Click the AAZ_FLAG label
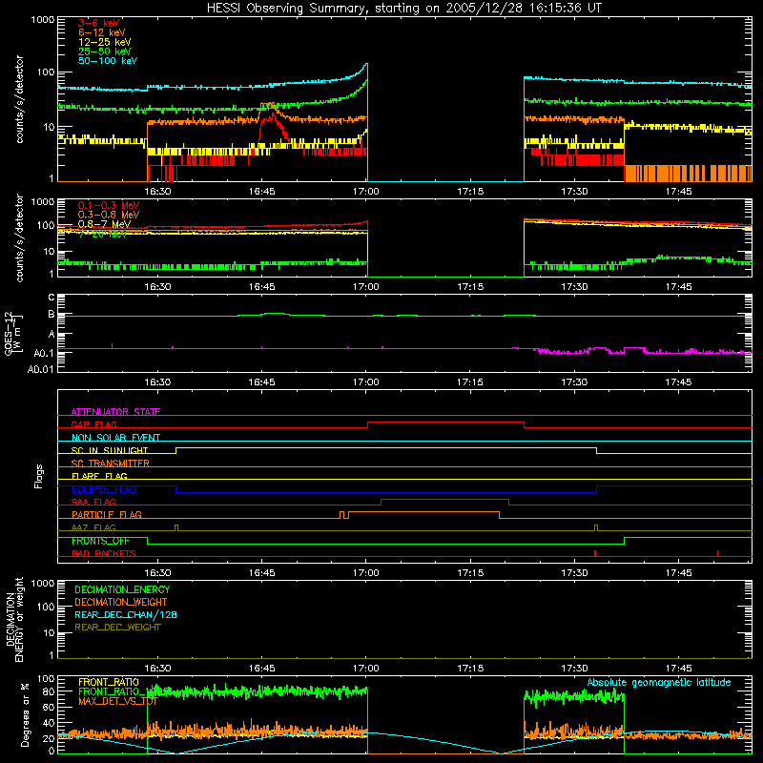Image resolution: width=763 pixels, height=763 pixels. (93, 527)
